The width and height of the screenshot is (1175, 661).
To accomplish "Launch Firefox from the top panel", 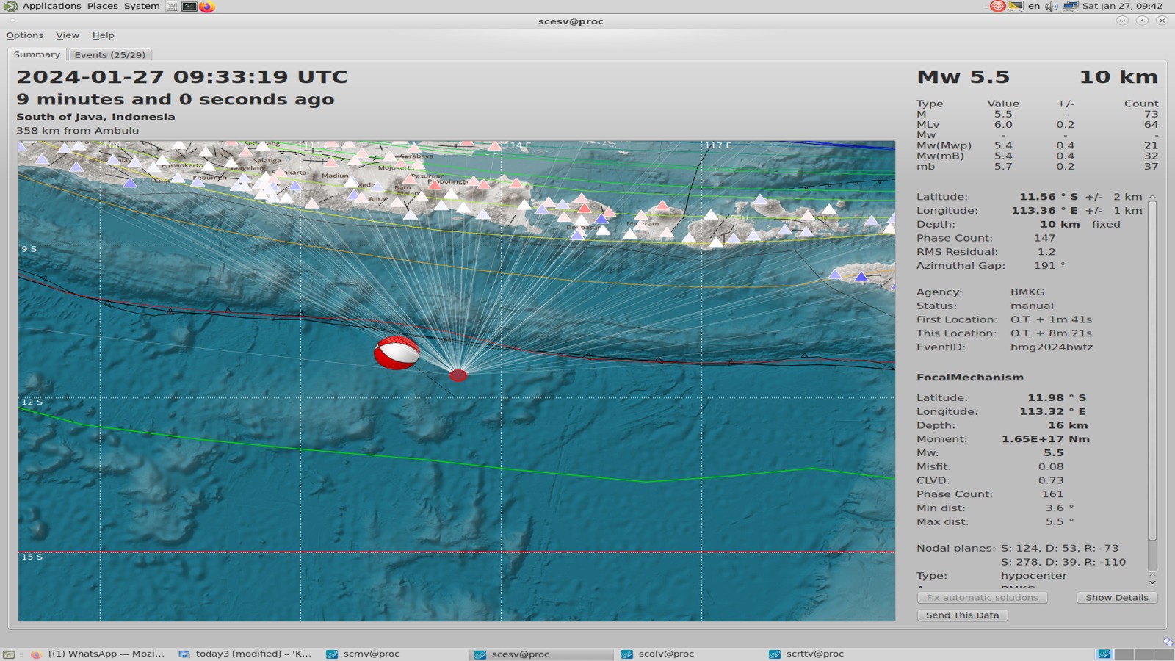I will pyautogui.click(x=207, y=7).
